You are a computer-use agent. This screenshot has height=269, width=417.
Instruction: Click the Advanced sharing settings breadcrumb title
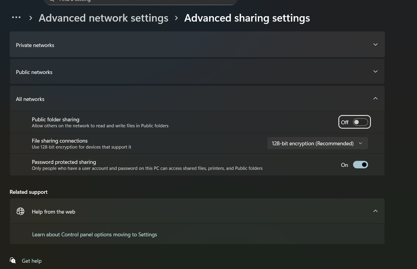[247, 18]
